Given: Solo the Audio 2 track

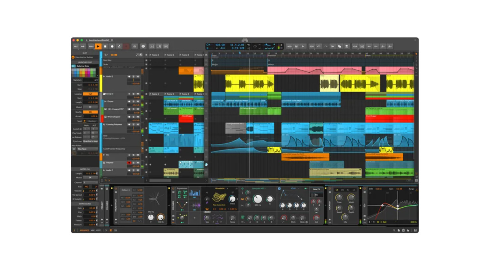Looking at the screenshot, I should 134,77.
